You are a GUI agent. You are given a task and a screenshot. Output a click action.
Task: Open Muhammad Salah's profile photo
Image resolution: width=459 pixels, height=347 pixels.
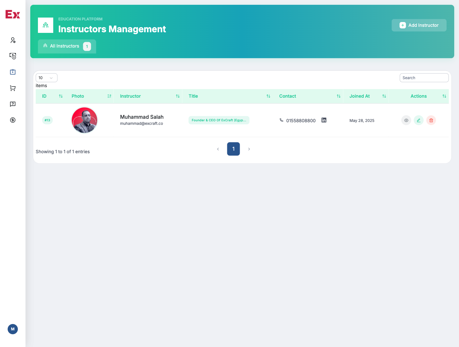pos(84,120)
